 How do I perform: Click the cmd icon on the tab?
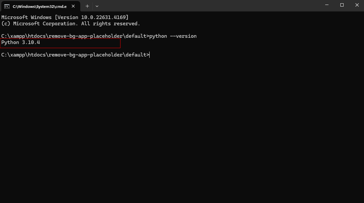pos(7,6)
